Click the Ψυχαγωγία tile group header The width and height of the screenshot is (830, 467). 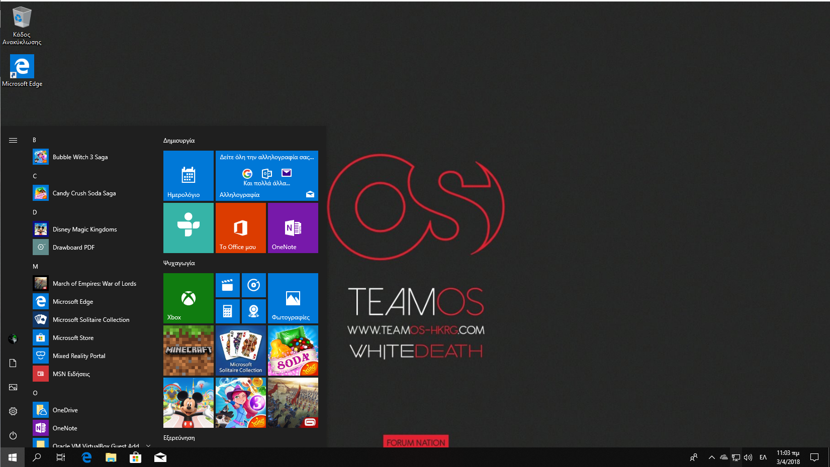point(179,263)
